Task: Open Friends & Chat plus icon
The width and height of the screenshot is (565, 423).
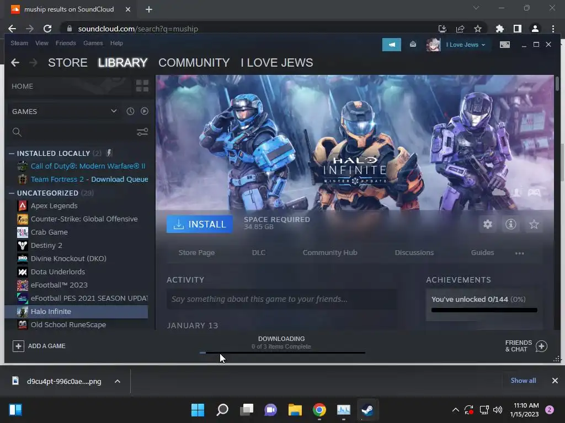Action: point(541,346)
